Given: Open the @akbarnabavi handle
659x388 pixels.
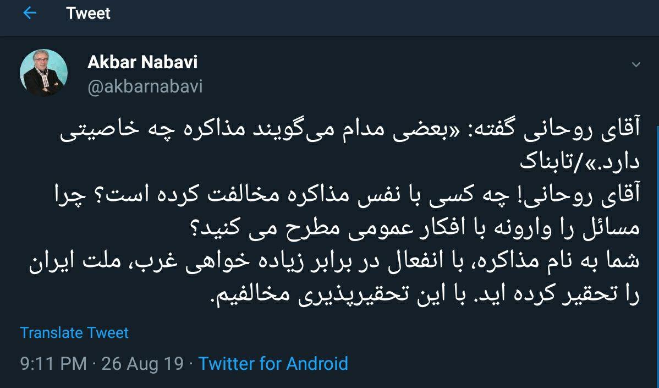Looking at the screenshot, I should (x=145, y=86).
